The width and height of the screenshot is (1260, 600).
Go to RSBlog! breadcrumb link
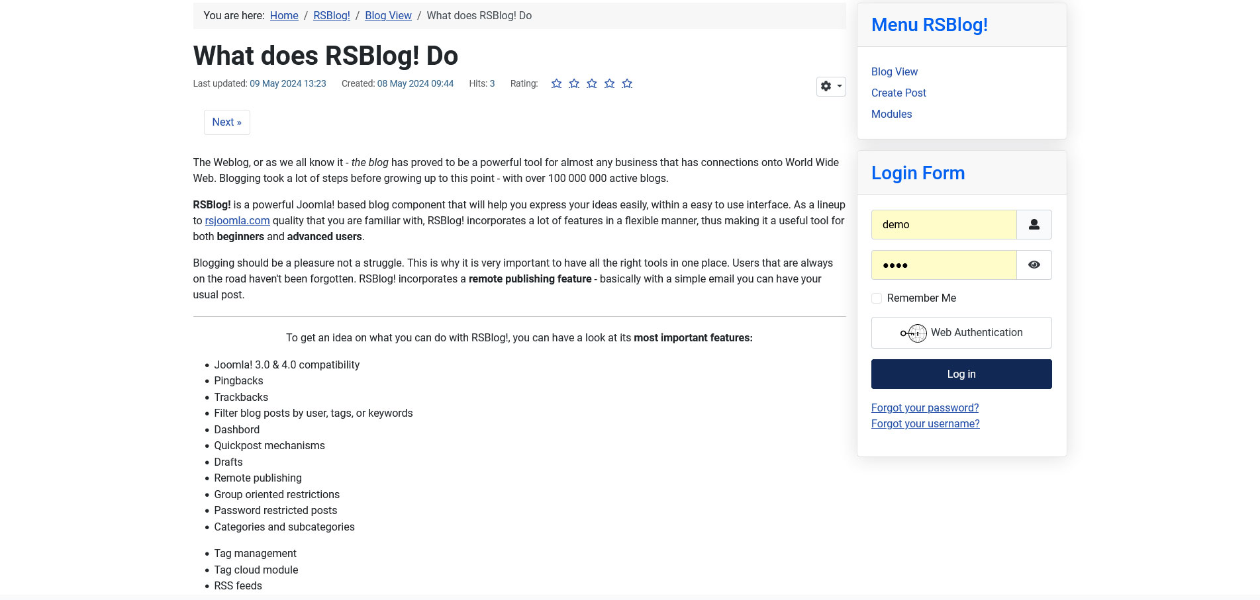(x=332, y=15)
